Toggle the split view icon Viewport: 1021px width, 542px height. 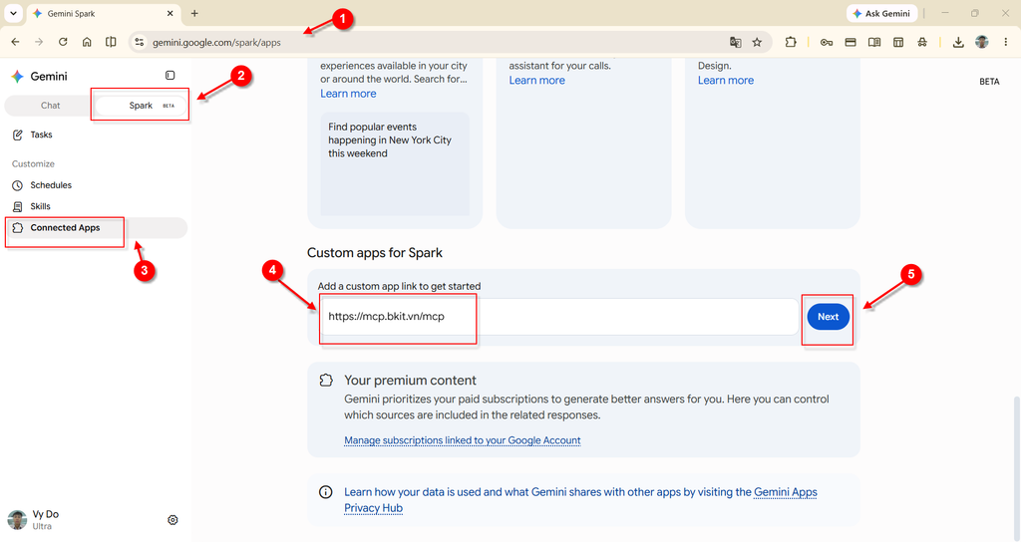pos(111,42)
